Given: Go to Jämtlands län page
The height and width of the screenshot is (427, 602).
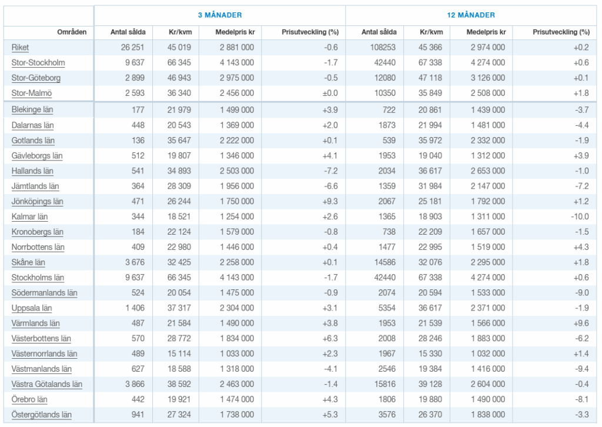Looking at the screenshot, I should click(35, 186).
